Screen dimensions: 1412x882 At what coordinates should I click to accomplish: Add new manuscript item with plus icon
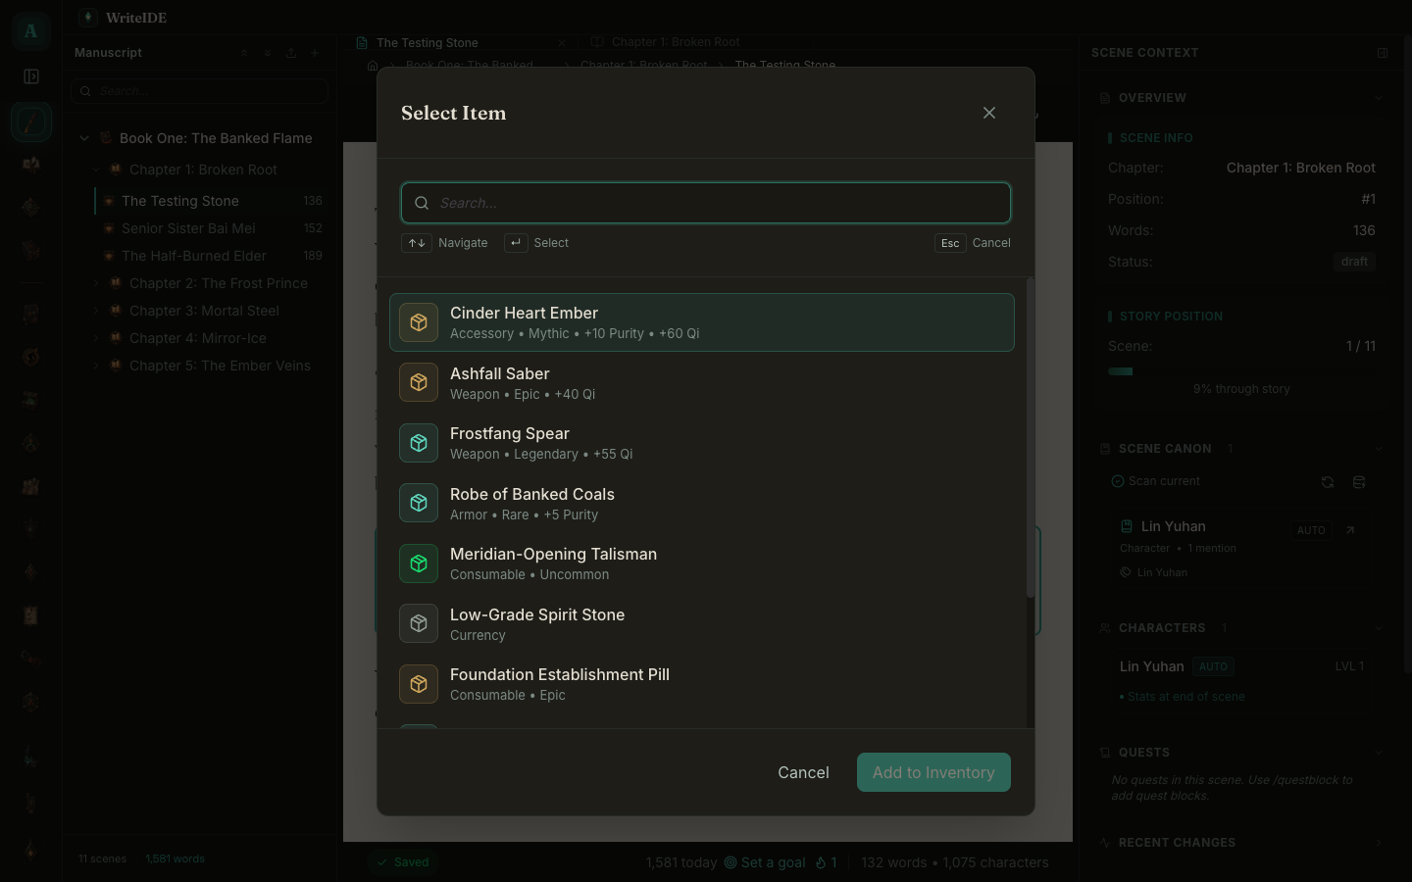[315, 53]
